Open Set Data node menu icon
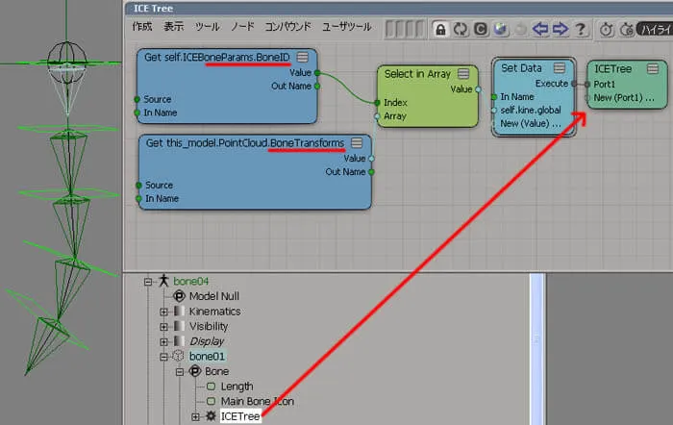 pyautogui.click(x=560, y=67)
